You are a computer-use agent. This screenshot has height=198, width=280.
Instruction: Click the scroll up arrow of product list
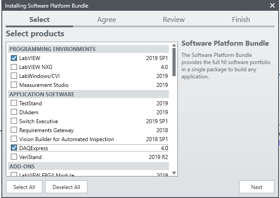(x=174, y=45)
